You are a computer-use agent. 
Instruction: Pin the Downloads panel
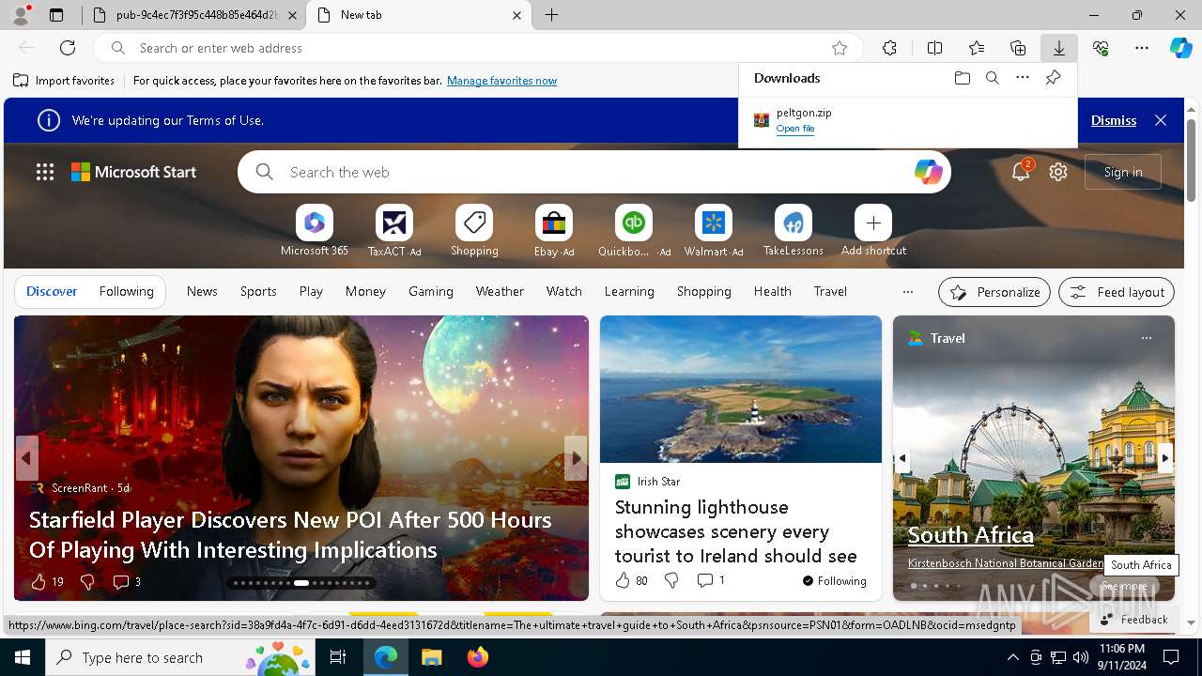pyautogui.click(x=1053, y=78)
